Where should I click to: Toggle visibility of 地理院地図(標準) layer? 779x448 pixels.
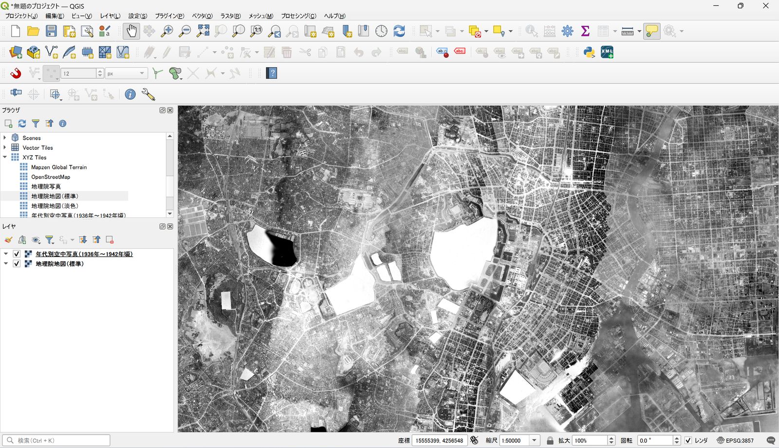17,264
